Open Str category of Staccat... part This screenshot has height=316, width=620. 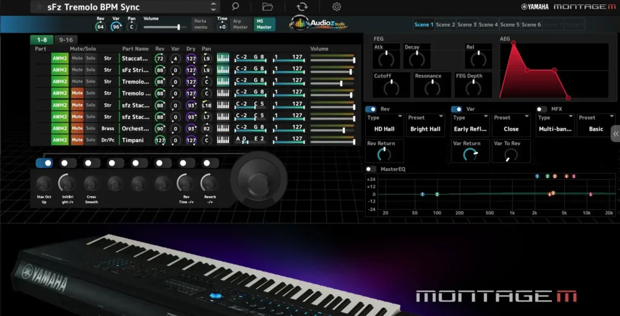(108, 59)
